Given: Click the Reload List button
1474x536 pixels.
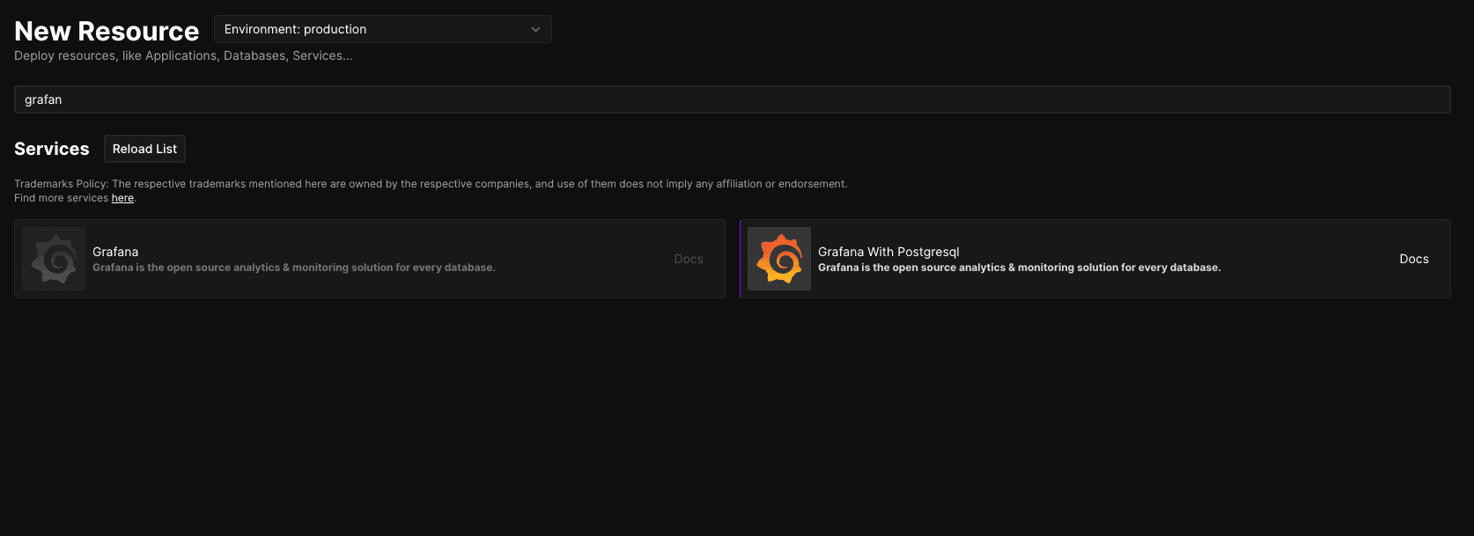Looking at the screenshot, I should (x=144, y=149).
